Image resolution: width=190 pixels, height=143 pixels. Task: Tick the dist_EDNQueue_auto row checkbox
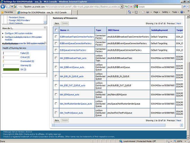56,94
